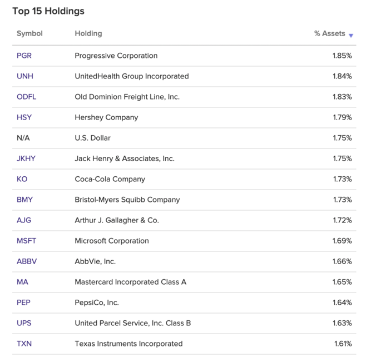The image size is (366, 357).
Task: Sort by the % Assets column header
Action: tap(330, 33)
